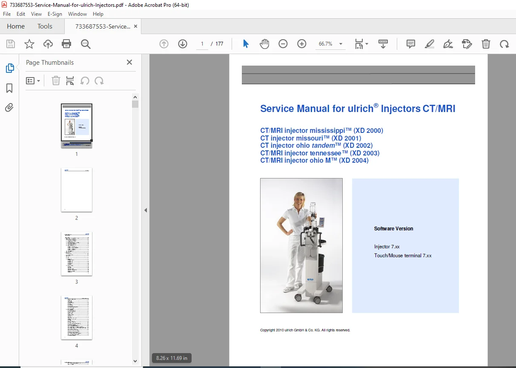Activate the Hand pan tool

coord(264,44)
